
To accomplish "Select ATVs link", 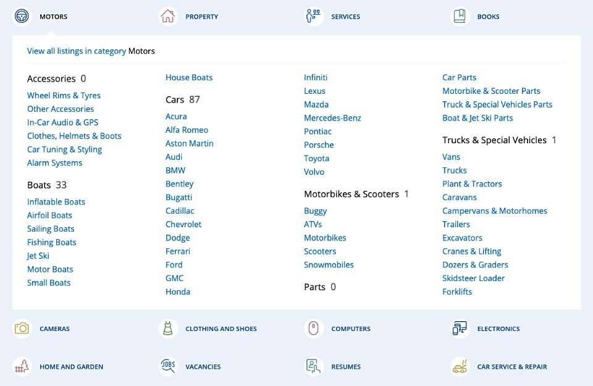I will [x=313, y=224].
